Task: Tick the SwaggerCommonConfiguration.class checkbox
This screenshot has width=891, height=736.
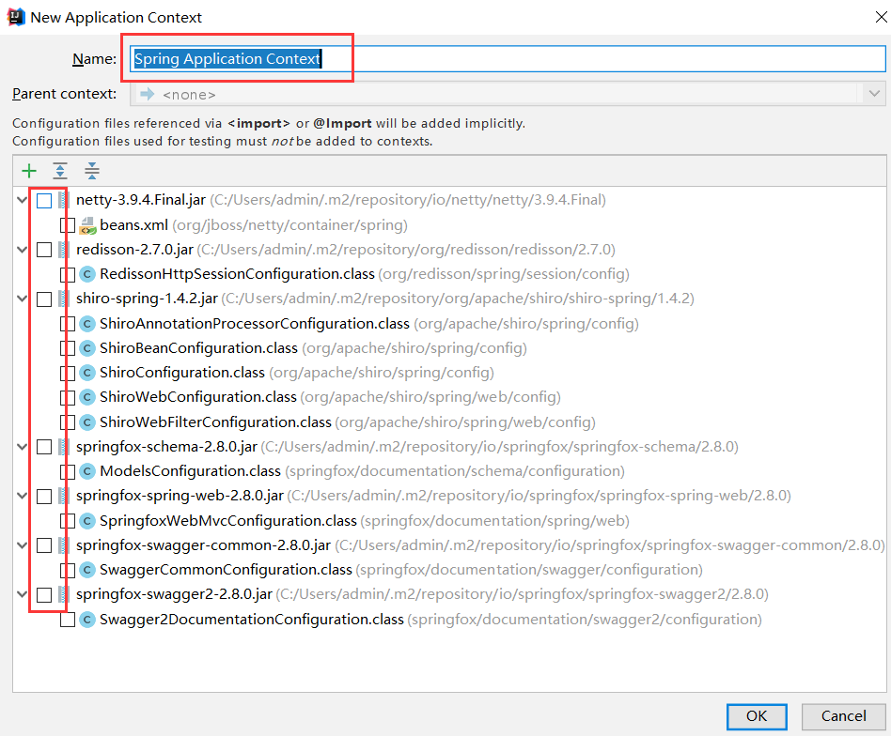Action: 68,570
